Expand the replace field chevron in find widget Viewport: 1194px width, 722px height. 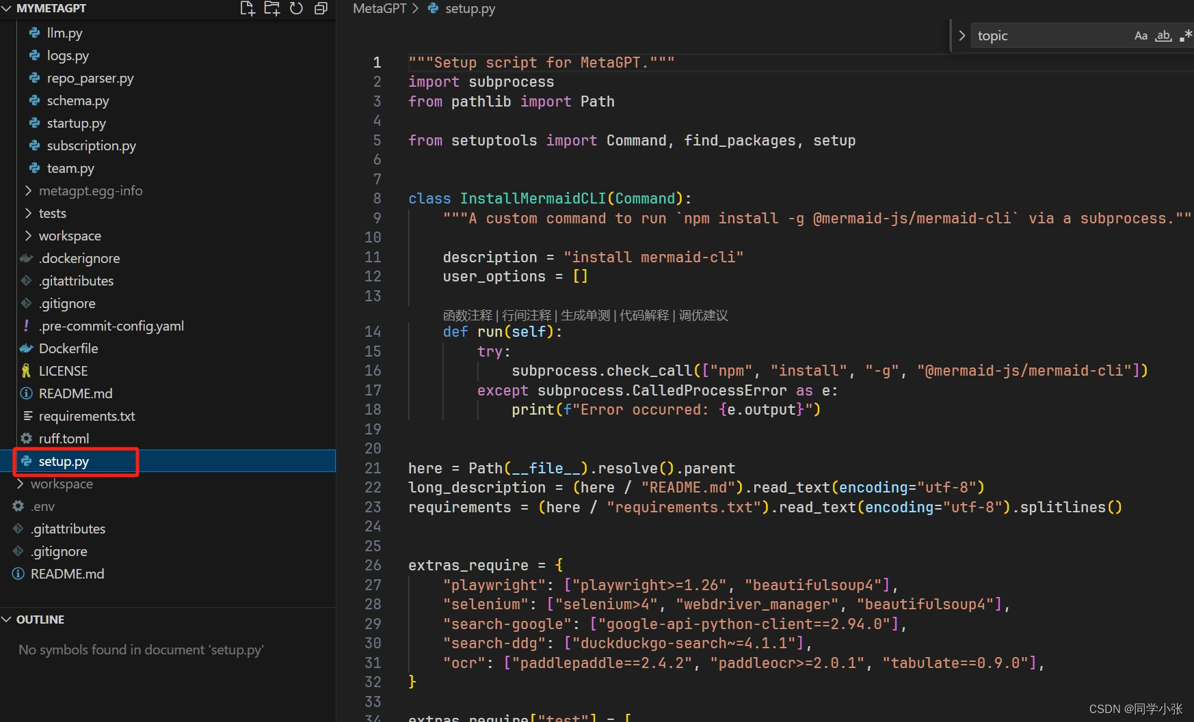pos(961,36)
